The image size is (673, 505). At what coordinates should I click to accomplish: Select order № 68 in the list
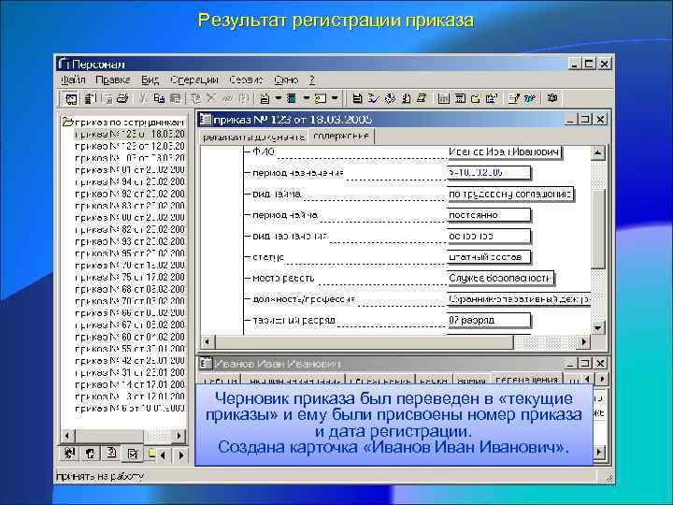coord(130,289)
